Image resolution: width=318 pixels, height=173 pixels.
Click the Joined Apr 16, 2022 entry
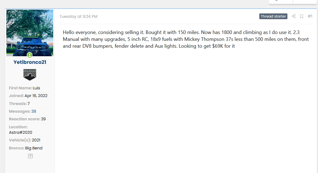28,96
